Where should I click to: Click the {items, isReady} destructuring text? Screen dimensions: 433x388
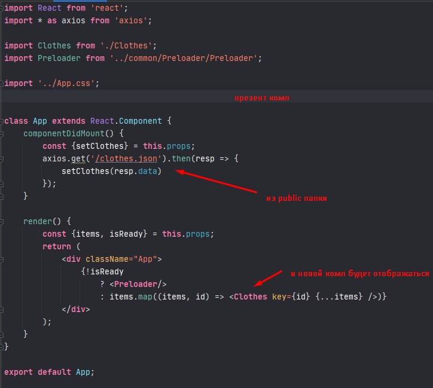109,234
